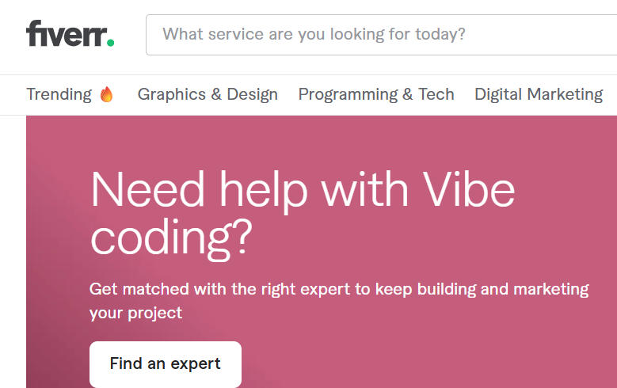Click the word "Tech" in category bar

pos(436,95)
